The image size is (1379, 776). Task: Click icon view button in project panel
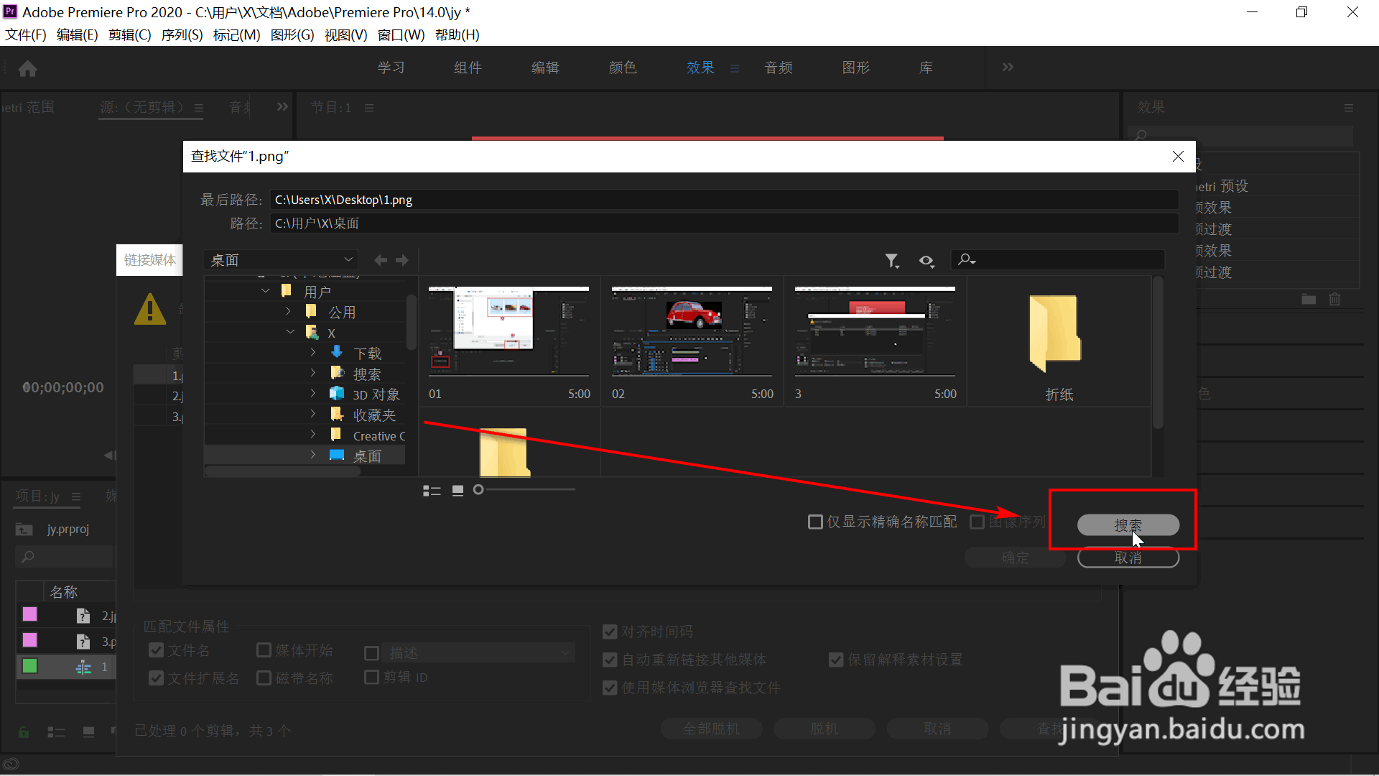[x=88, y=732]
